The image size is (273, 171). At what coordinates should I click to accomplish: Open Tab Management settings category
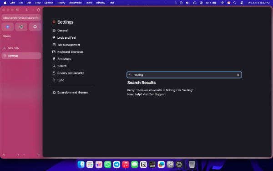click(x=66, y=45)
